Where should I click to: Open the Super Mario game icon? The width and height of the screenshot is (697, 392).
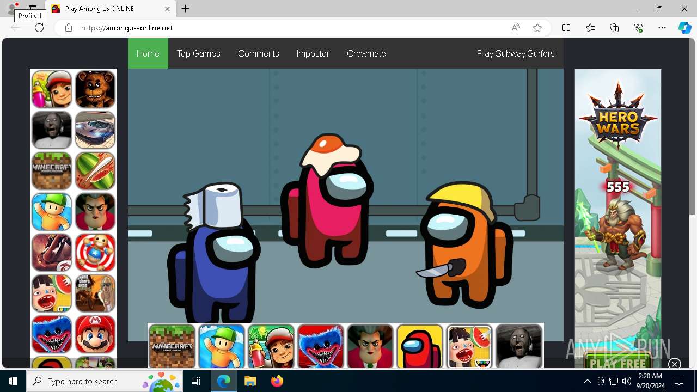pyautogui.click(x=95, y=334)
